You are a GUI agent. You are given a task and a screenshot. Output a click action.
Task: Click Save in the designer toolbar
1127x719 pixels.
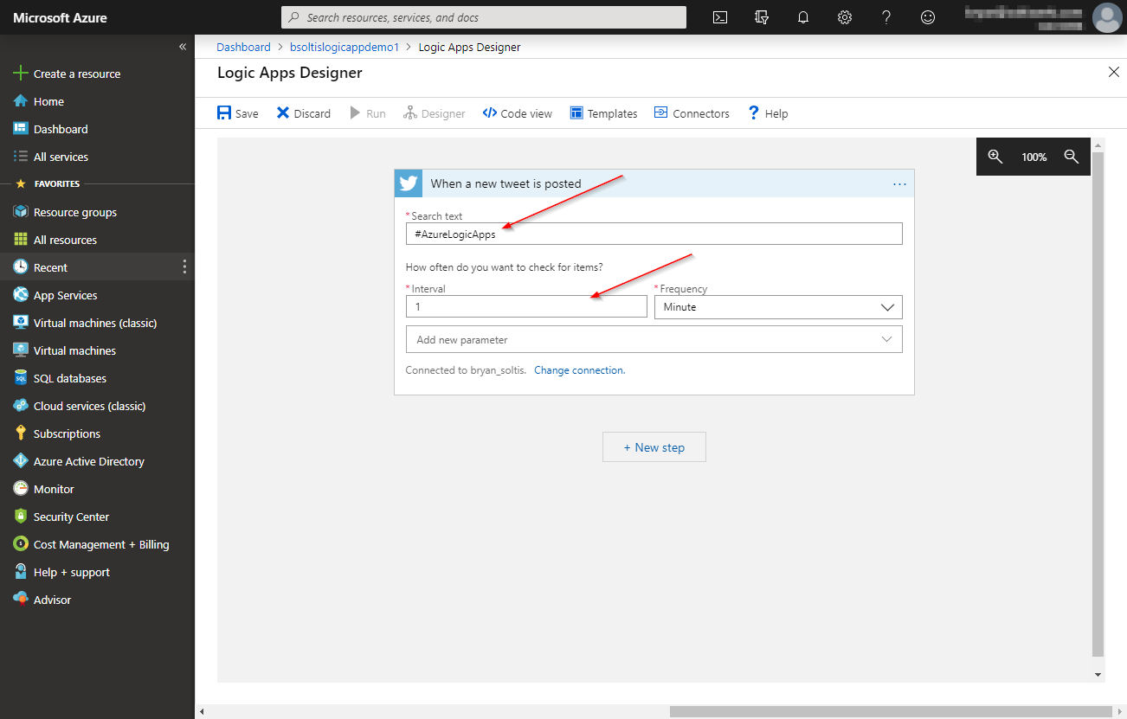click(238, 113)
